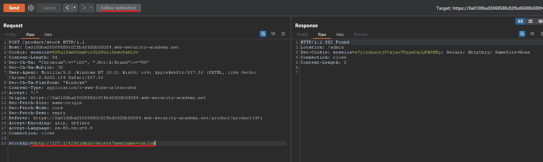Screen dimensions: 543x162
Task: Select side-by-side layout icon
Action: click(520, 21)
